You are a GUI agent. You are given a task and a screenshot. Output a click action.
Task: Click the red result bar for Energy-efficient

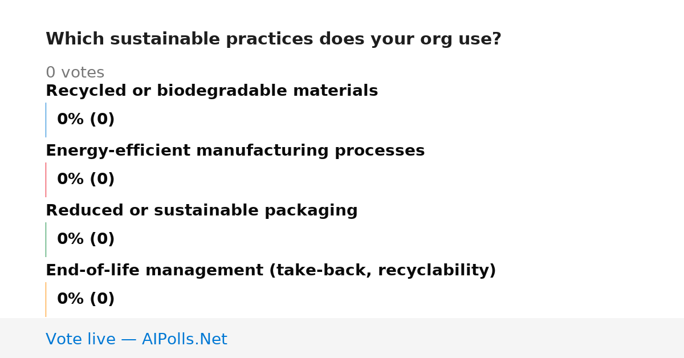pyautogui.click(x=46, y=180)
